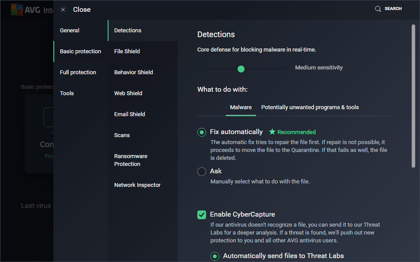Open Network Inspector settings
The width and height of the screenshot is (420, 262).
tap(137, 185)
